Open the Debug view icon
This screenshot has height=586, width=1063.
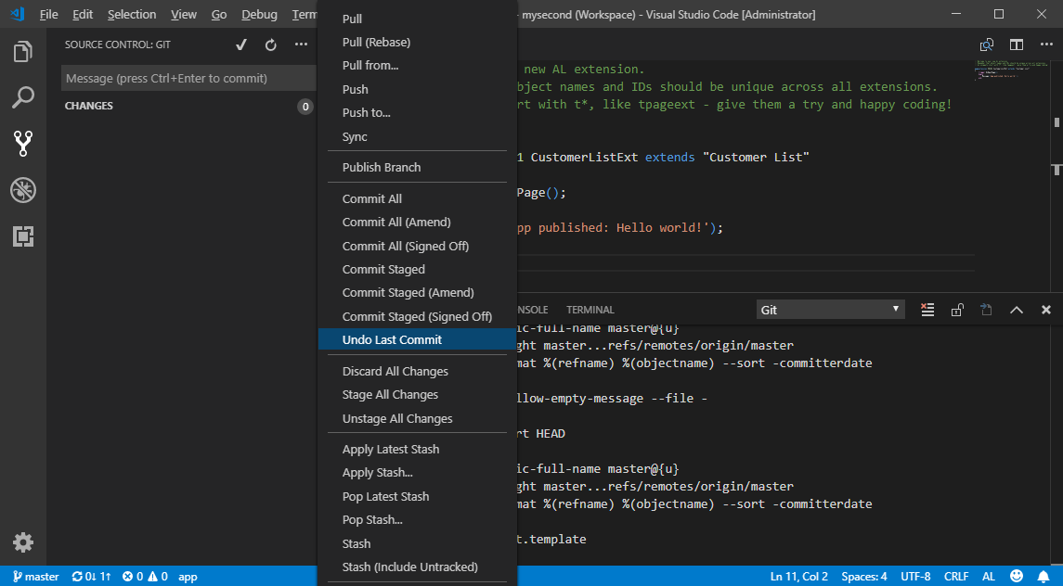[23, 190]
